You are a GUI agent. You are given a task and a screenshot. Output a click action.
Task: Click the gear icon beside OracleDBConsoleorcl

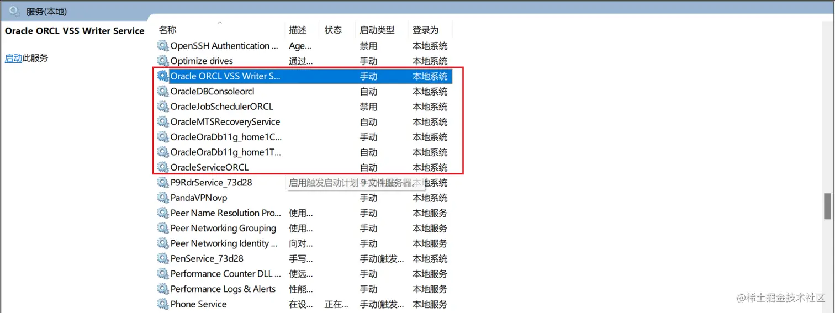click(x=163, y=91)
